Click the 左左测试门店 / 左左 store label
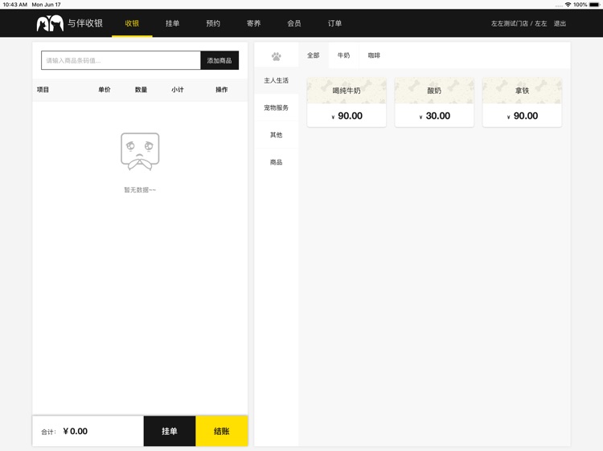The image size is (603, 451). [519, 23]
